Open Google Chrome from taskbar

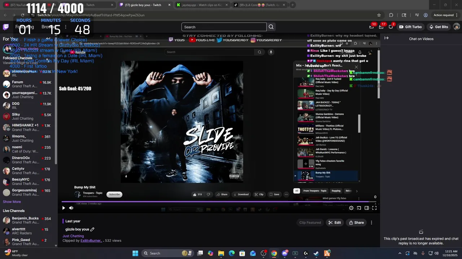274,253
